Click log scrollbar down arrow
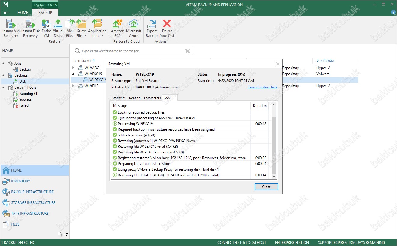Image resolution: width=397 pixels, height=246 pixels. [x=274, y=177]
